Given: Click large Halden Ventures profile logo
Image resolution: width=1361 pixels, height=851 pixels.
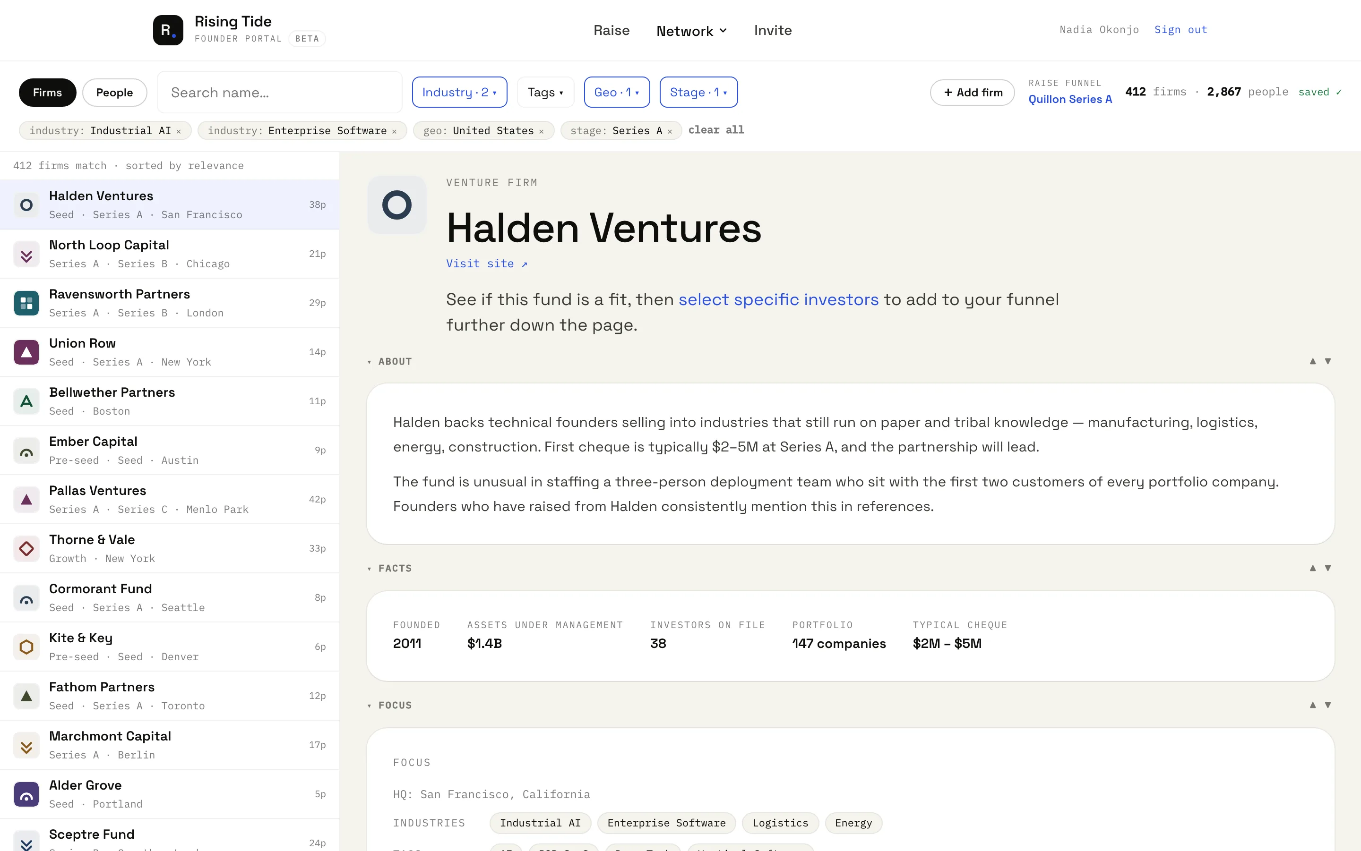Looking at the screenshot, I should tap(397, 205).
